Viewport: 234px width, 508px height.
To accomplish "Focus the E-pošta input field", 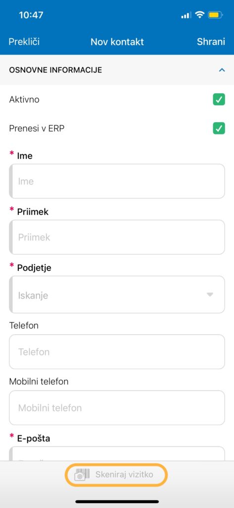I will point(117,453).
